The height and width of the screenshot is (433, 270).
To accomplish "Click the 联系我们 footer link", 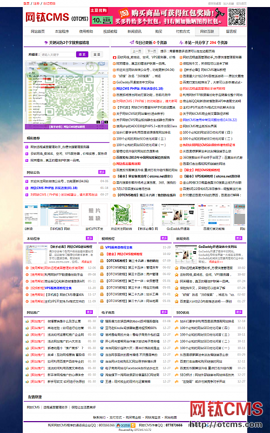I will coord(99,417).
